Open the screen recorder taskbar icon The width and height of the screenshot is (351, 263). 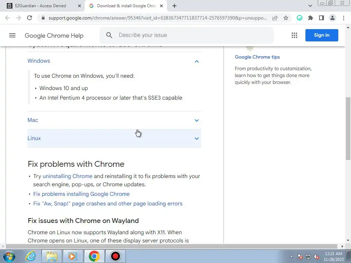tap(116, 256)
